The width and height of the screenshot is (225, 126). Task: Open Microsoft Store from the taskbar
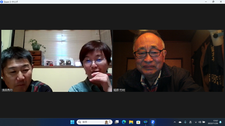coord(138,122)
